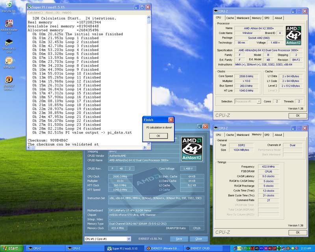The height and width of the screenshot is (252, 315).
Task: Click the green circular tray icon
Action: (279, 248)
